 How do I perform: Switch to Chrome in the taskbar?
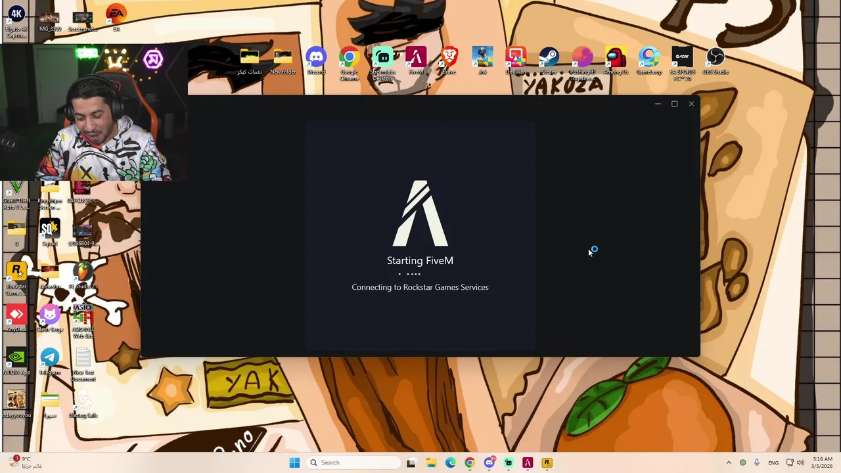click(x=469, y=462)
